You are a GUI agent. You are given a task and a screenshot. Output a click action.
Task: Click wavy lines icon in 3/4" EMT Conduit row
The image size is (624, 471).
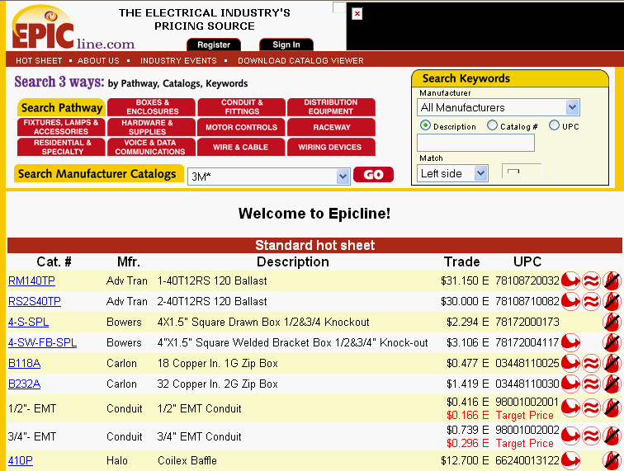(x=591, y=436)
